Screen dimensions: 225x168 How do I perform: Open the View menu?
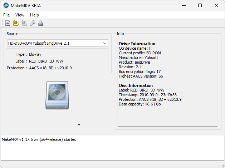[x=20, y=15]
